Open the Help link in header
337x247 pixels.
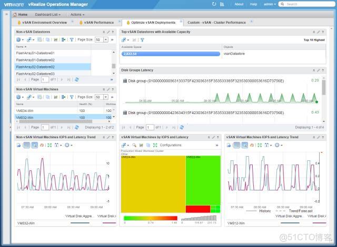(x=253, y=4)
